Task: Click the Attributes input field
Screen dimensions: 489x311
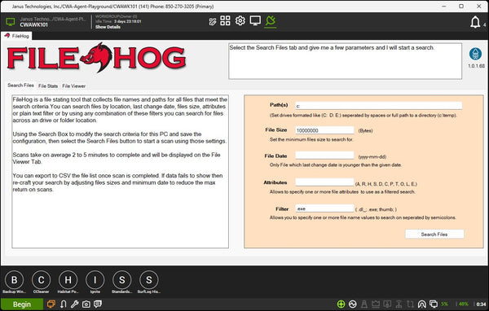Action: [324, 182]
